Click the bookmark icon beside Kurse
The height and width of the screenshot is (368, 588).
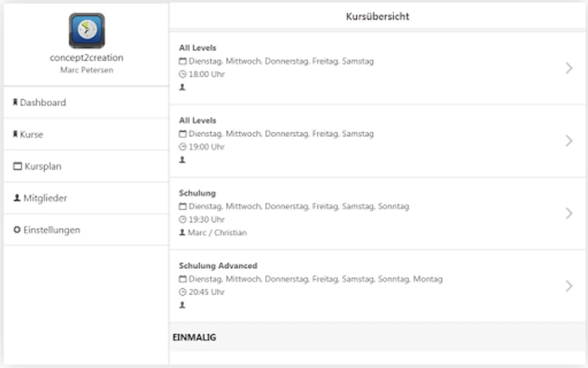click(x=15, y=134)
